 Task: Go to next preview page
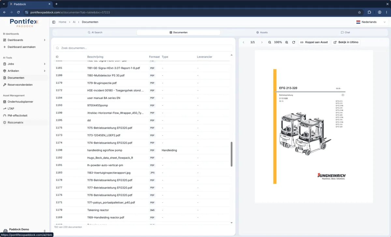pyautogui.click(x=262, y=42)
